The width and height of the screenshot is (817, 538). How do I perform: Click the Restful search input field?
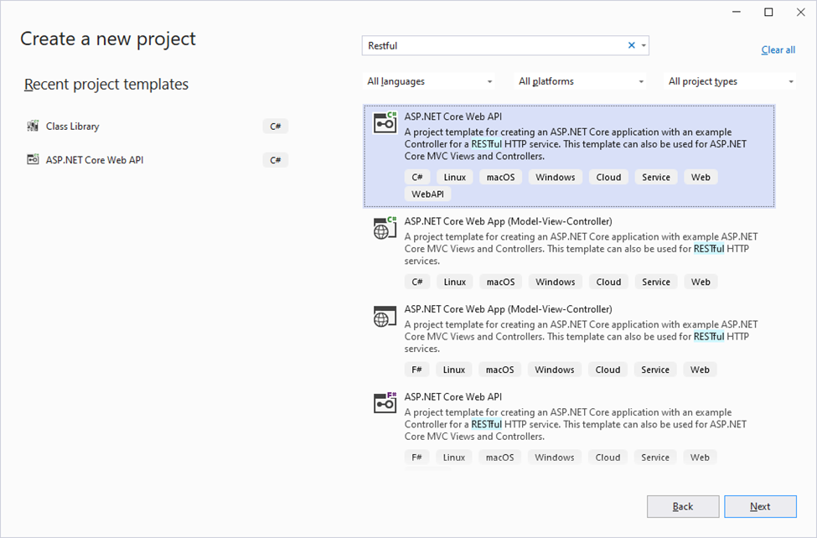(x=494, y=46)
